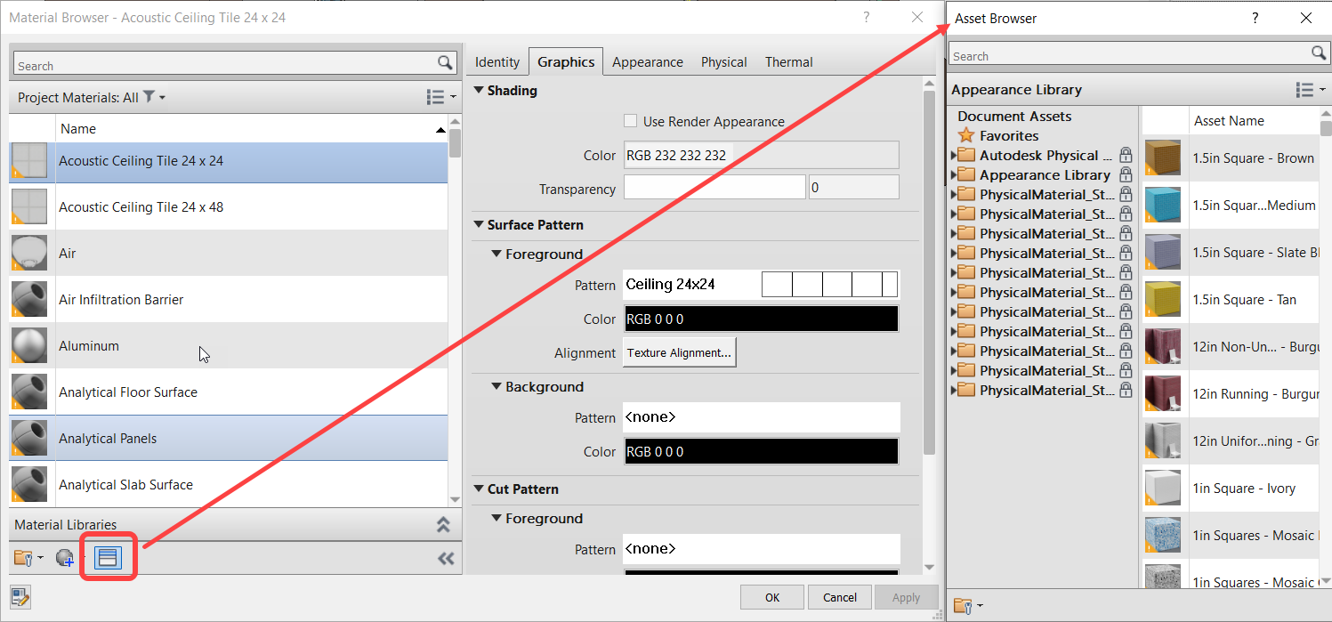This screenshot has height=622, width=1332.
Task: Click the Texture Alignment button
Action: click(679, 352)
